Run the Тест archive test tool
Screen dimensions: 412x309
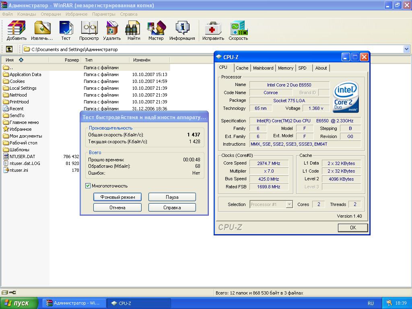pyautogui.click(x=66, y=31)
